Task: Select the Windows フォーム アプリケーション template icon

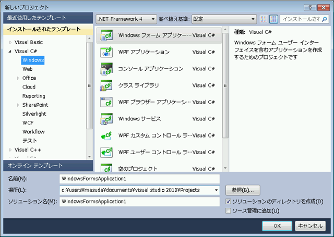Action: click(x=106, y=35)
